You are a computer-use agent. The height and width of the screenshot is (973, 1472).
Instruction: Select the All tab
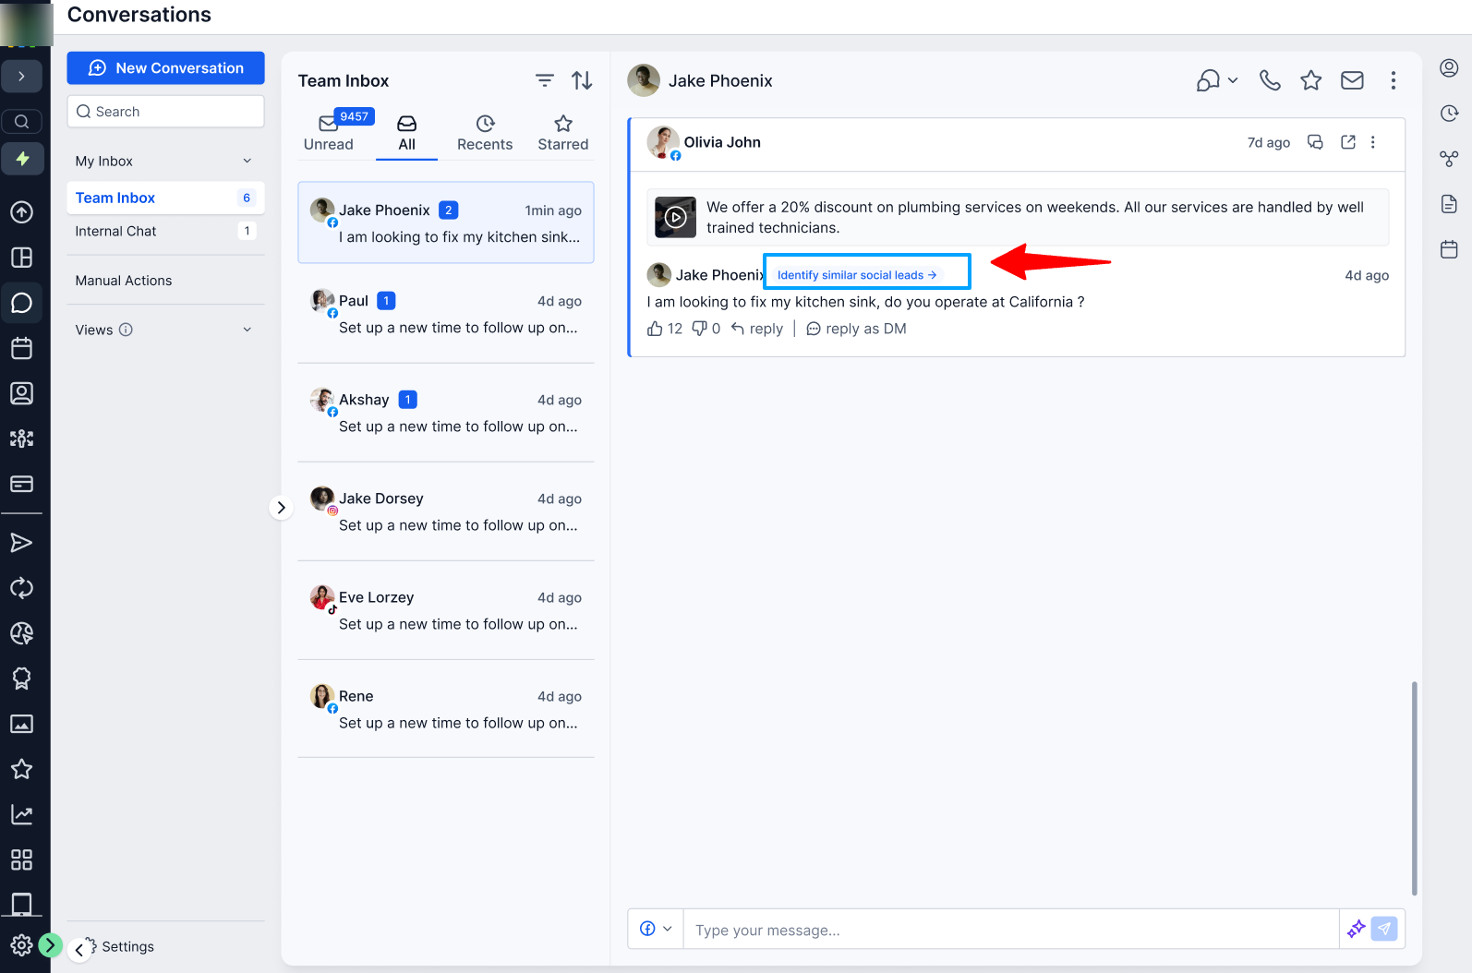click(x=406, y=133)
